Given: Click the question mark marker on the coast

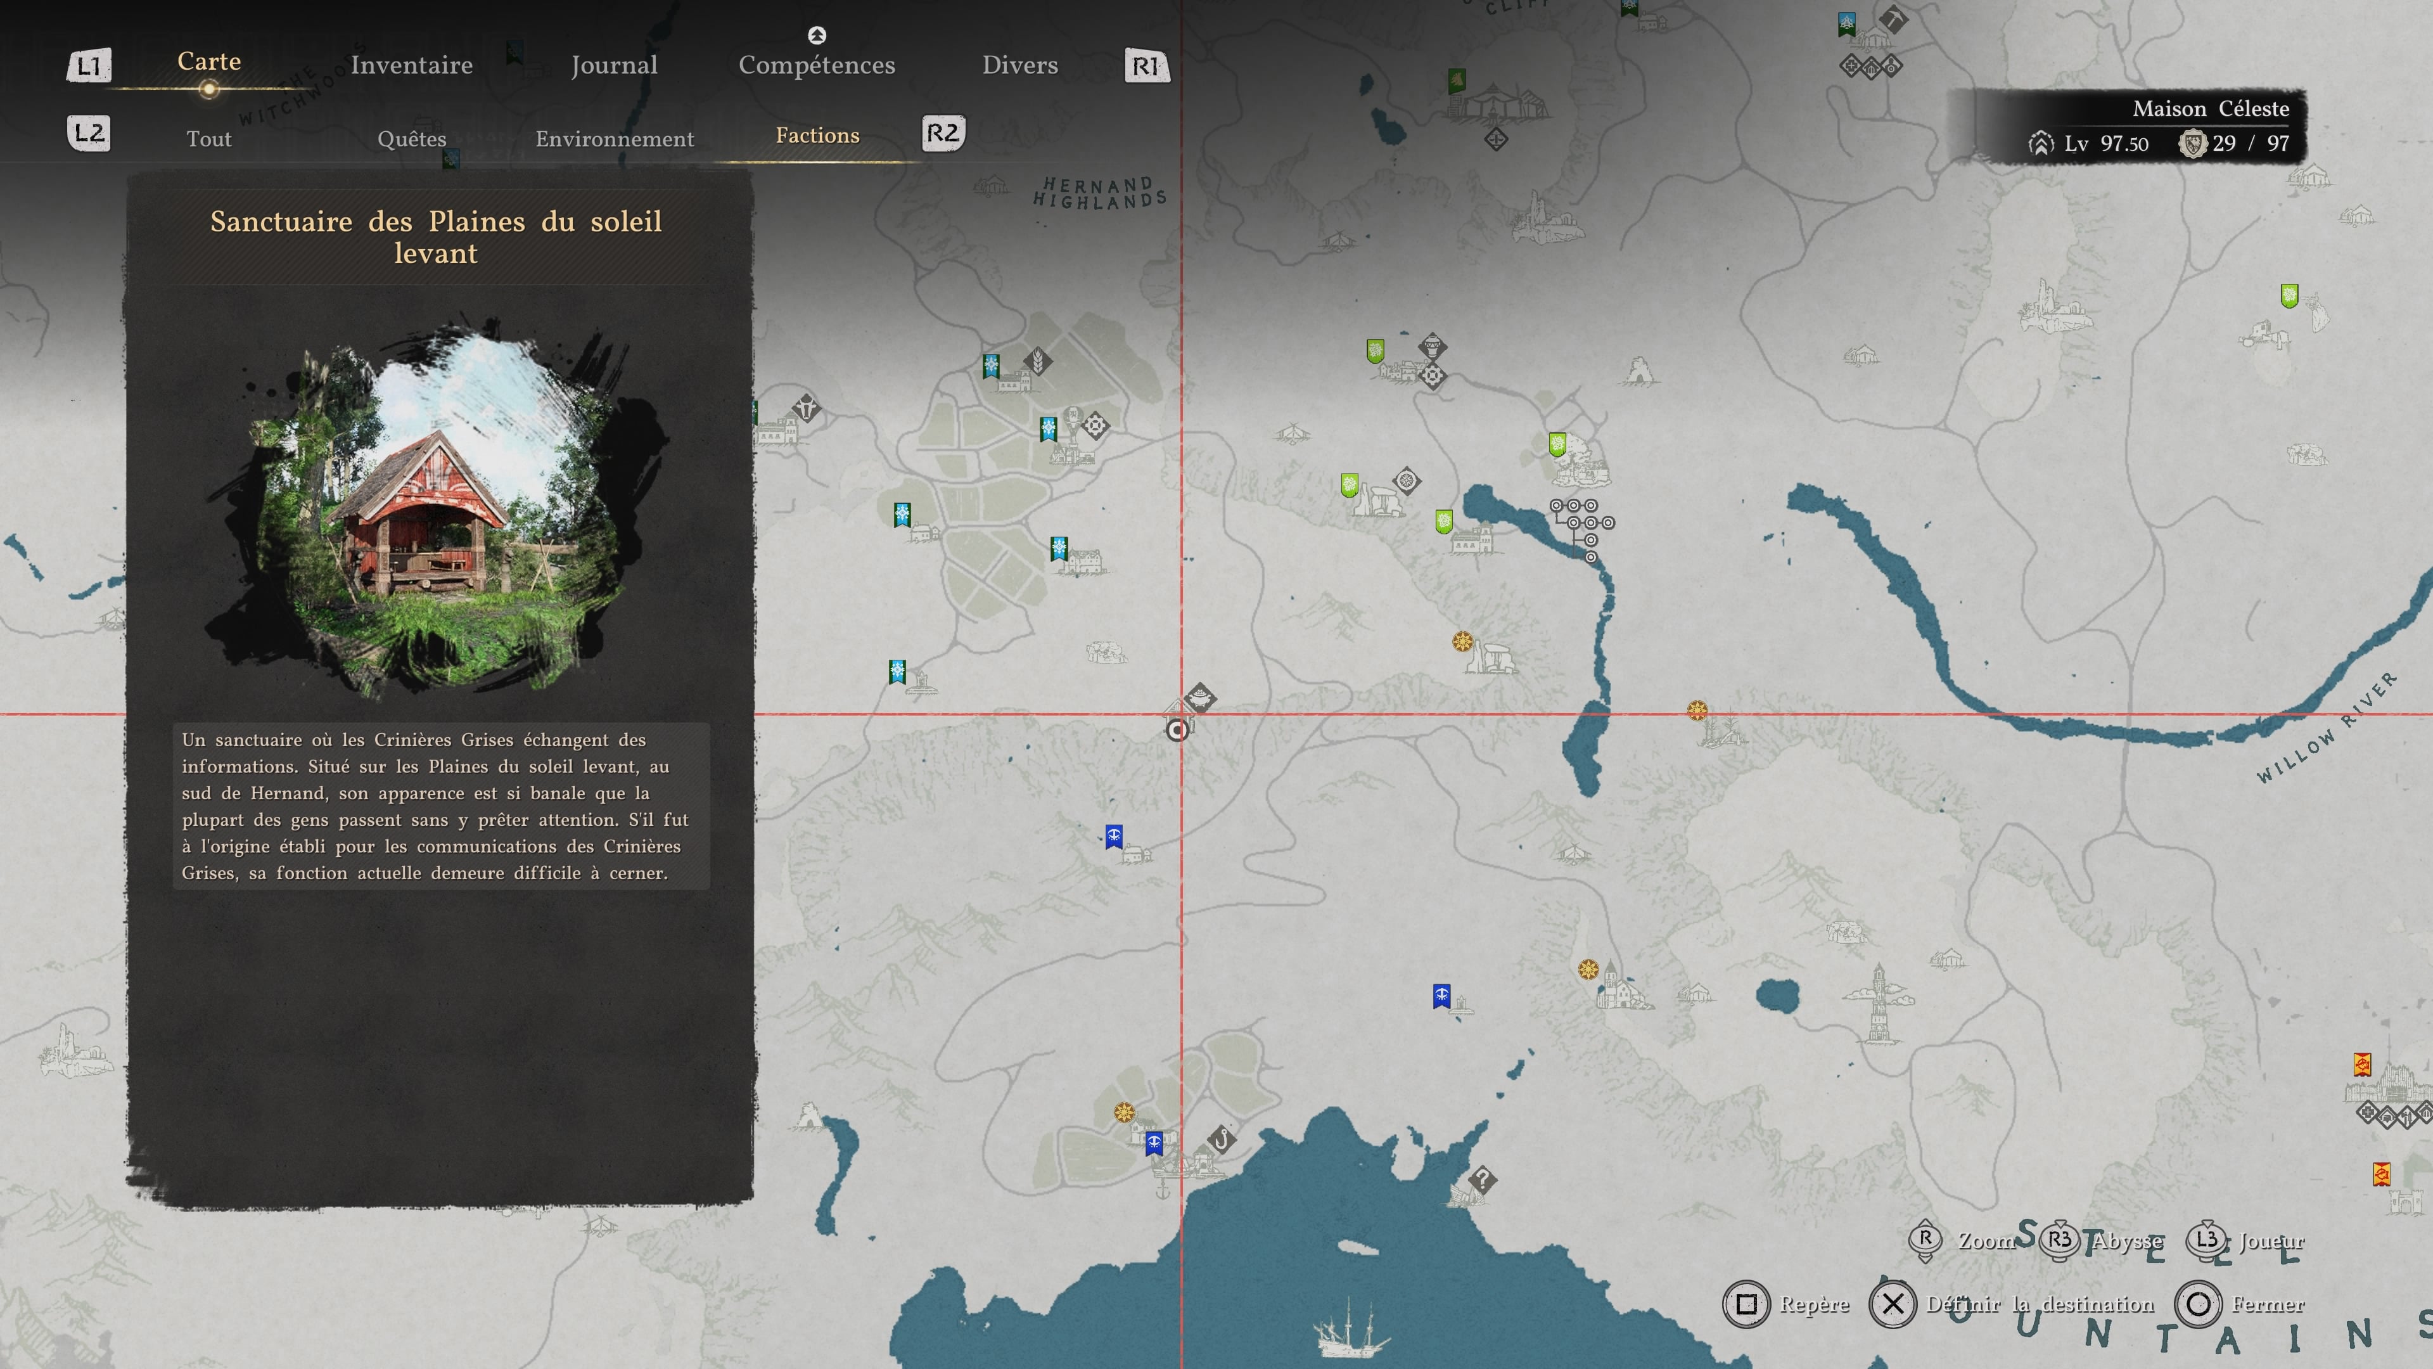Looking at the screenshot, I should tap(1482, 1179).
